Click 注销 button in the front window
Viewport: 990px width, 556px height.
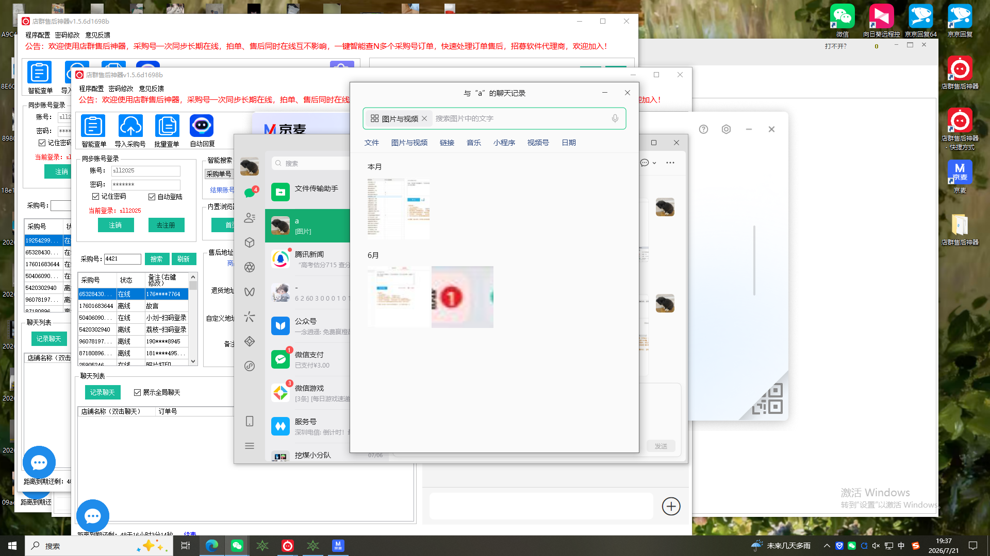pyautogui.click(x=115, y=225)
